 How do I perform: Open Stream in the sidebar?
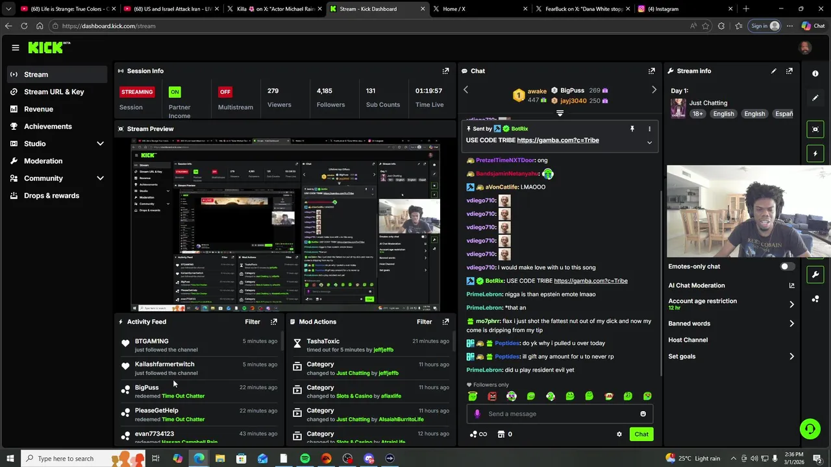(57, 75)
